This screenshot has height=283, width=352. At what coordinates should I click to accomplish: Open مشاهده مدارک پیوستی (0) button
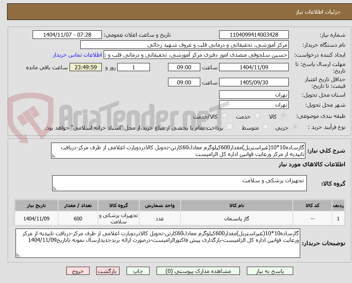pyautogui.click(x=198, y=271)
